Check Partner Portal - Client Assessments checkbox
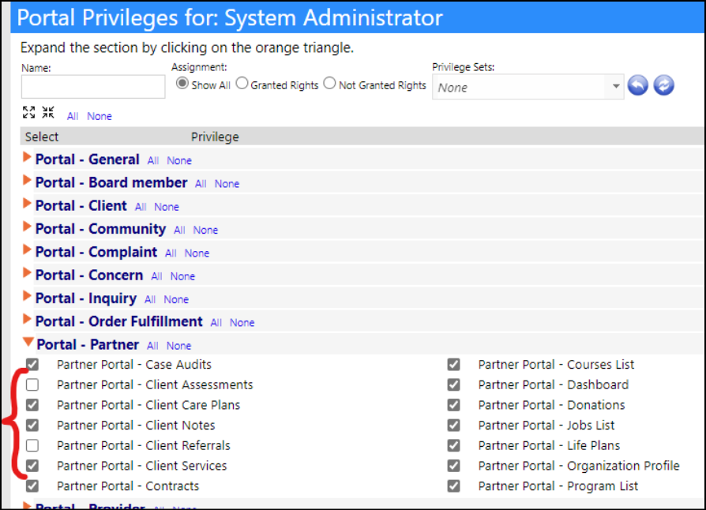706x510 pixels. 32,384
